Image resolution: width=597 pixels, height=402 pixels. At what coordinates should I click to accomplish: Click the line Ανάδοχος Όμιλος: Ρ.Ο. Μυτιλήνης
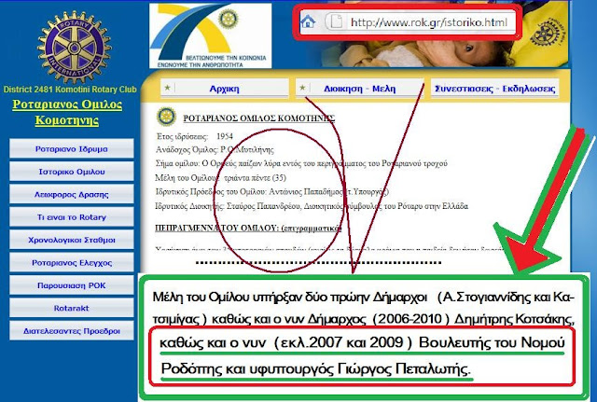215,150
